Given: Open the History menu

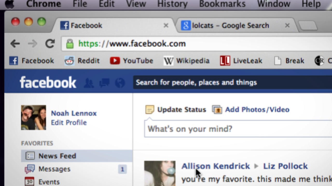Looking at the screenshot, I should point(172,4).
